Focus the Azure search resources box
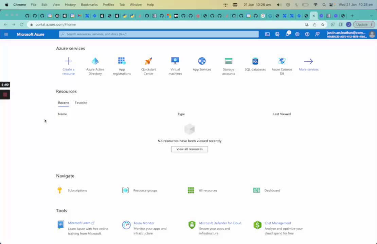The height and width of the screenshot is (244, 377). click(x=159, y=34)
